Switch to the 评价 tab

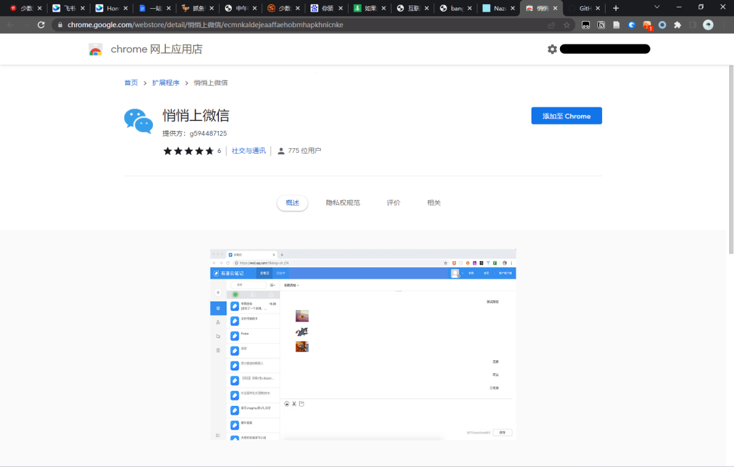[393, 202]
